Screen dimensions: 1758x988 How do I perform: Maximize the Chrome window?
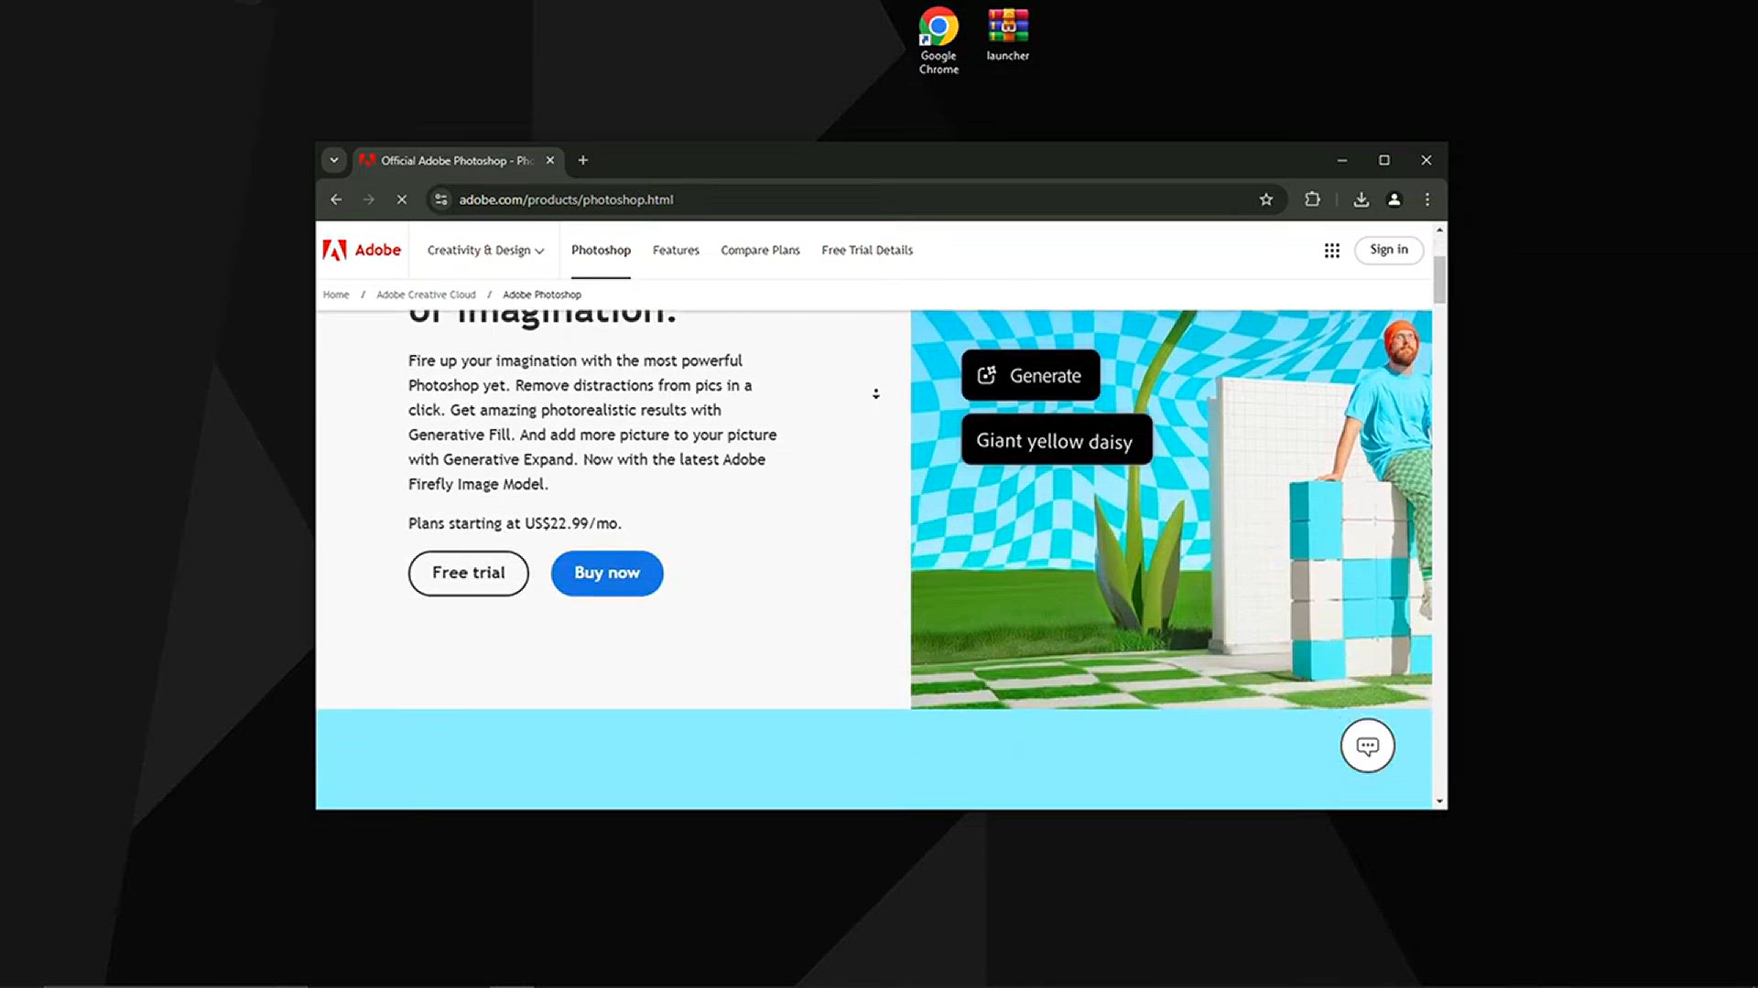click(x=1384, y=160)
